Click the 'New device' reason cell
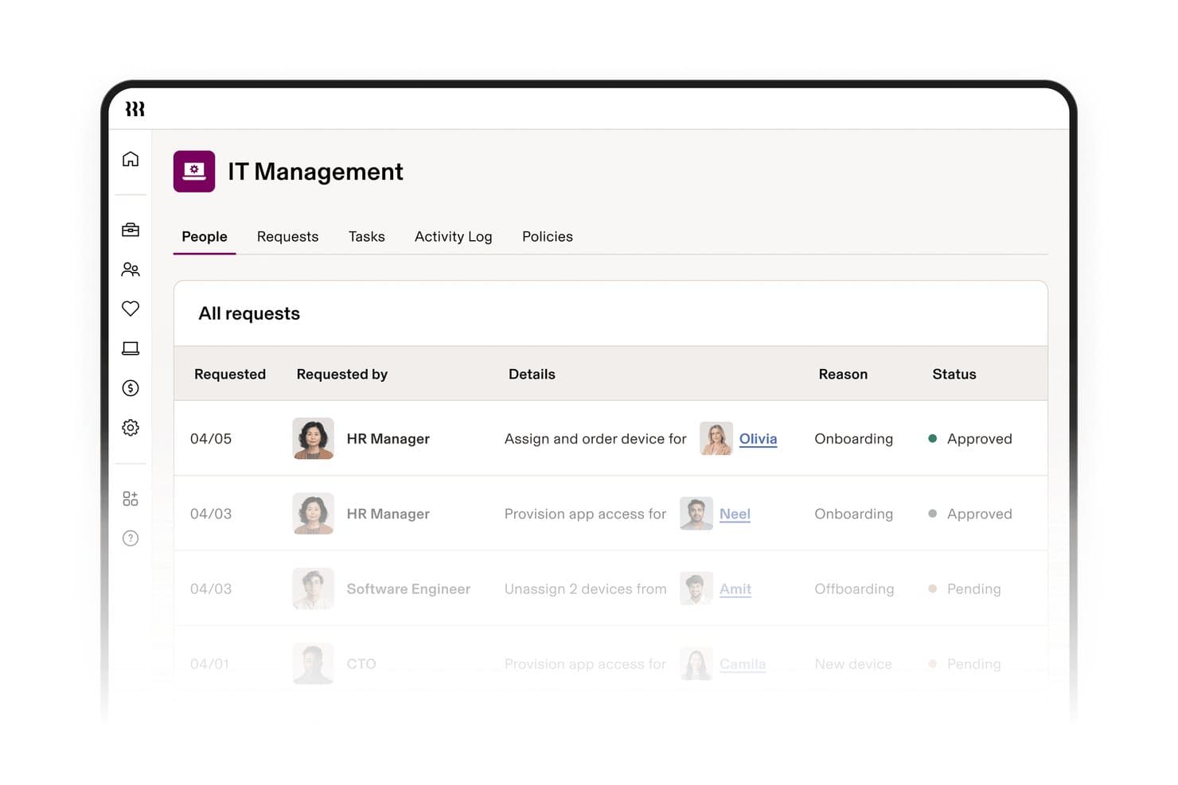The height and width of the screenshot is (785, 1178). (x=853, y=664)
